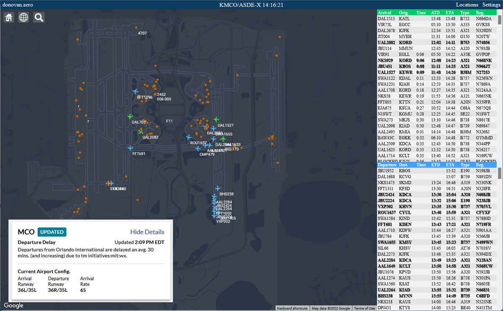
Task: Open the Settings menu
Action: (x=491, y=5)
